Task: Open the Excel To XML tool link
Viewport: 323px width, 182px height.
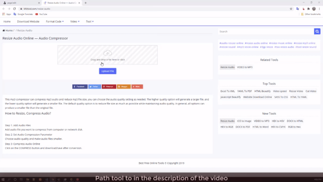Action: pos(228,91)
